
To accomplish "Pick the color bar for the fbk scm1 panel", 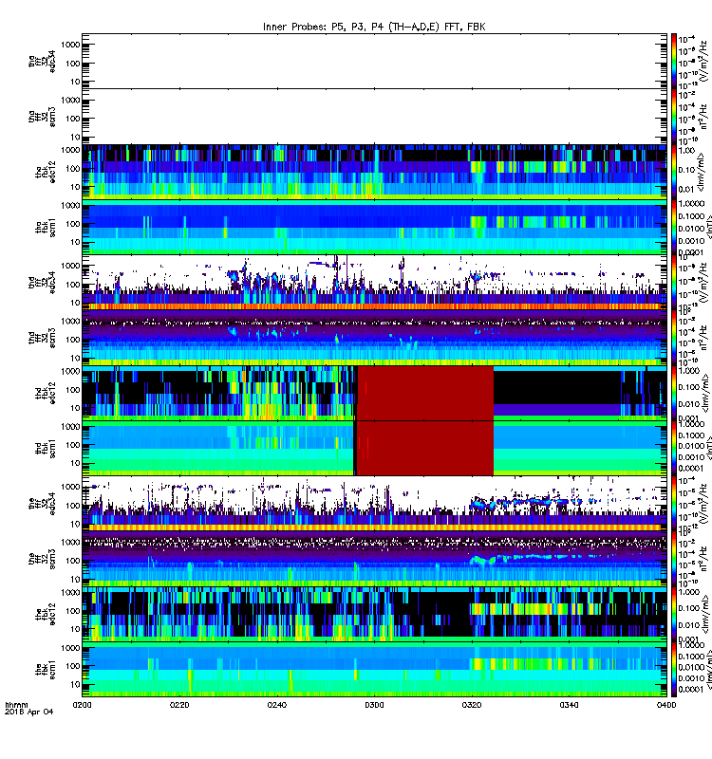I will click(x=674, y=670).
